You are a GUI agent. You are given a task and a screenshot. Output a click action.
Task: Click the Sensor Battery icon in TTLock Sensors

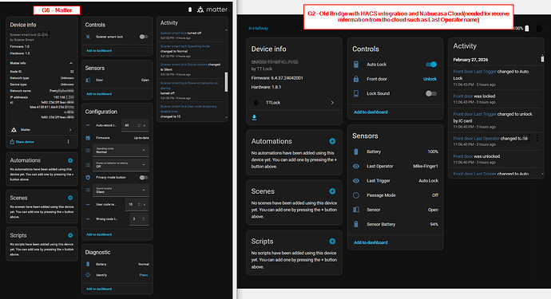(x=356, y=224)
